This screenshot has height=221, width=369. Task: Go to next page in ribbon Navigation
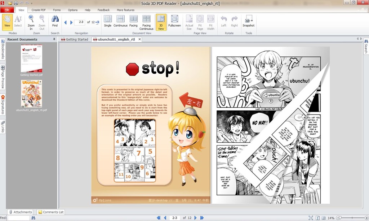coord(71,22)
